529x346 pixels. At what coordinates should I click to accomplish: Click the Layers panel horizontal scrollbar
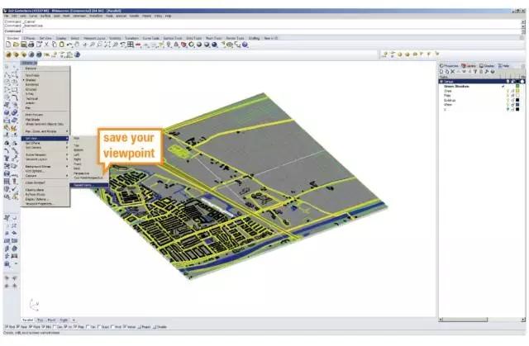click(x=482, y=320)
